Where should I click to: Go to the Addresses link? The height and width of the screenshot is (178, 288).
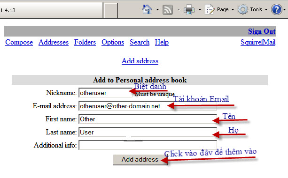(x=54, y=42)
